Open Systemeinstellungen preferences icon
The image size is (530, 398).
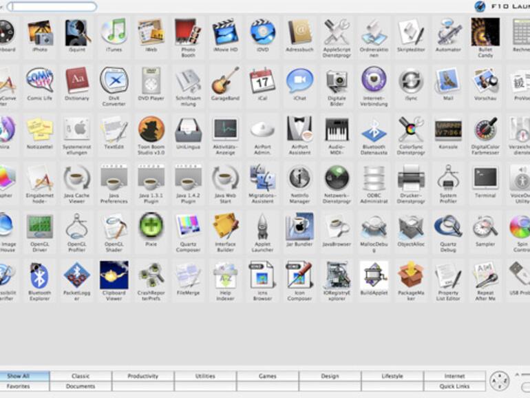point(76,129)
